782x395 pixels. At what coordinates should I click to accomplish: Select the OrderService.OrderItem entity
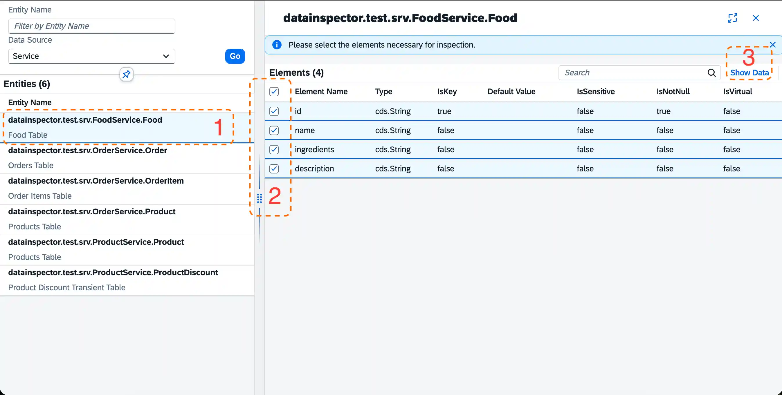[x=96, y=188]
